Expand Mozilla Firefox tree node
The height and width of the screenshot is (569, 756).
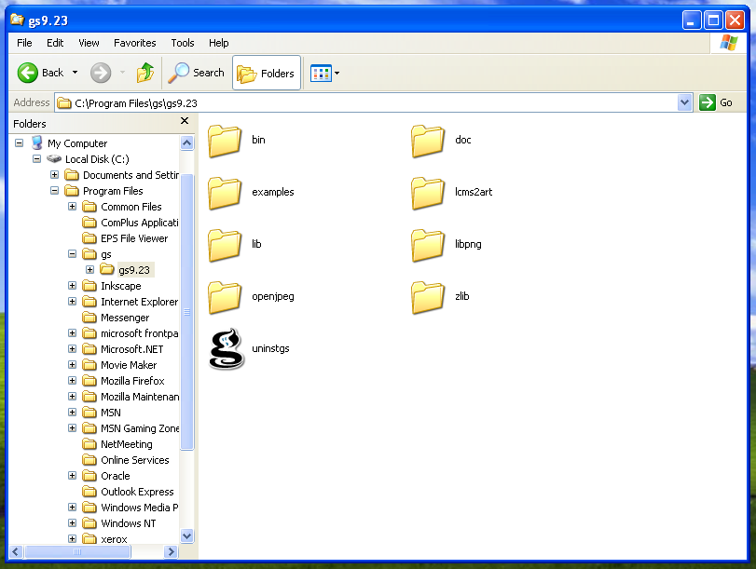tap(73, 381)
